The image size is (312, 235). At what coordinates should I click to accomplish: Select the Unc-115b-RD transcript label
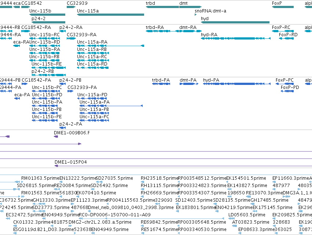pyautogui.click(x=45, y=42)
